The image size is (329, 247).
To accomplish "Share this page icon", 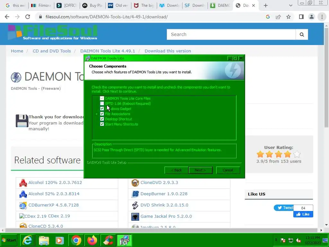I will point(278,17).
